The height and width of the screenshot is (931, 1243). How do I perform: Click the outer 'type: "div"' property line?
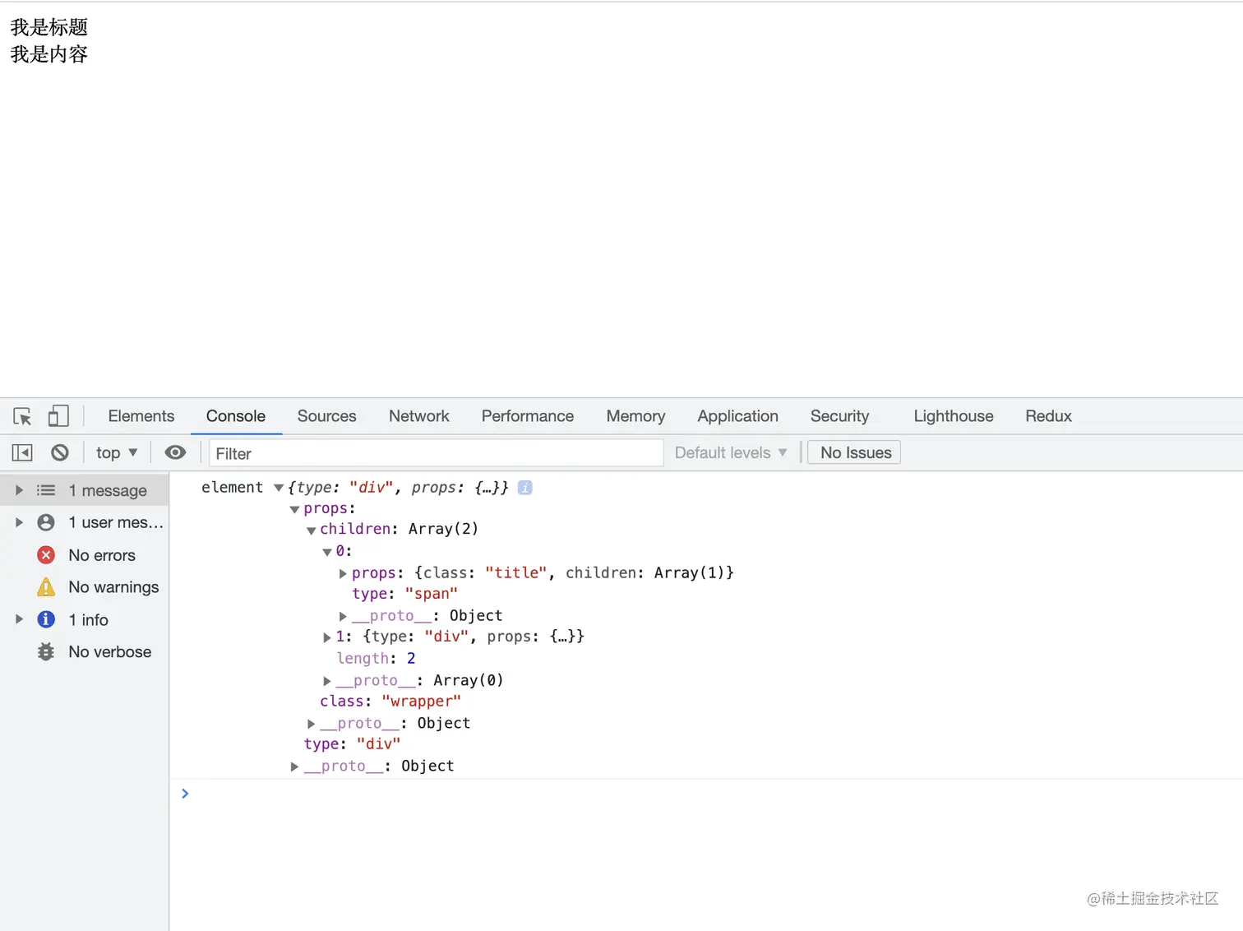pos(352,744)
